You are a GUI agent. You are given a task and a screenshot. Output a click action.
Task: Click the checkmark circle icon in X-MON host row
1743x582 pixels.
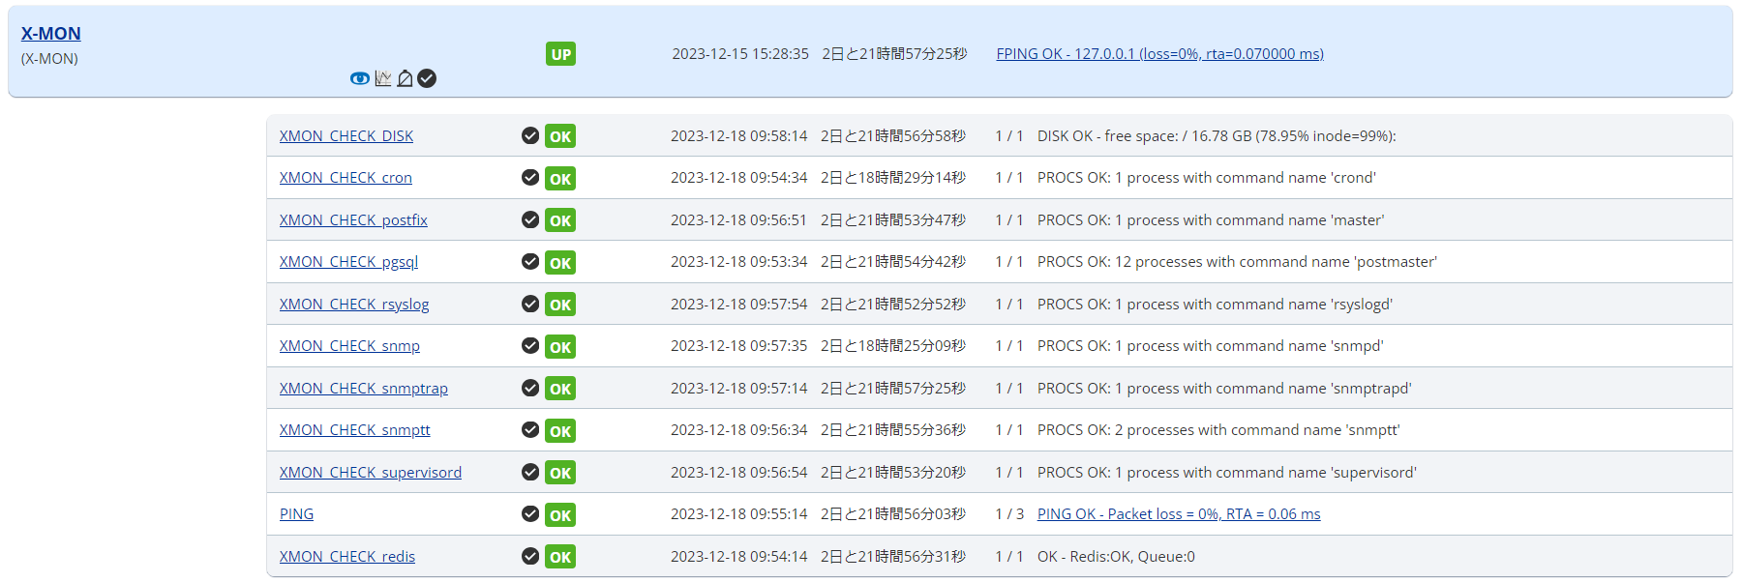tap(427, 78)
